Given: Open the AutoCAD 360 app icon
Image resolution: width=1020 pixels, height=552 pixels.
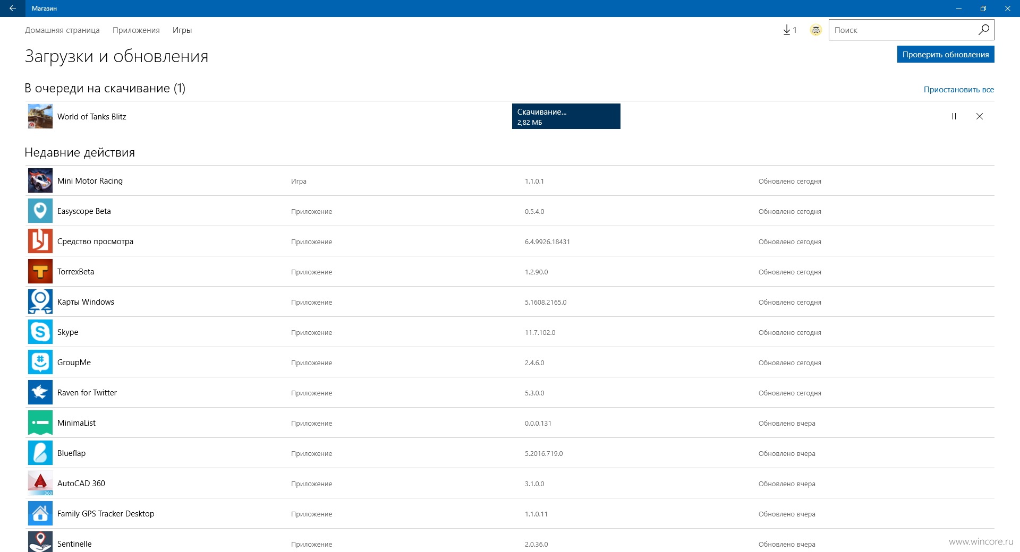Looking at the screenshot, I should pyautogui.click(x=40, y=483).
